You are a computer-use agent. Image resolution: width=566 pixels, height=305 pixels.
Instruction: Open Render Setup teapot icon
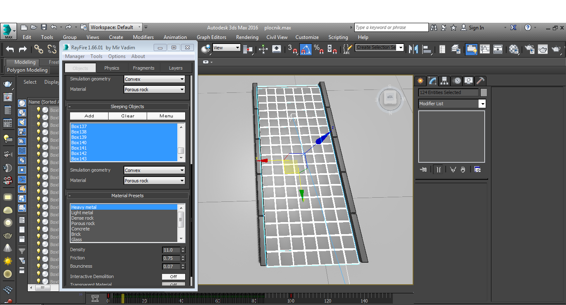point(530,49)
